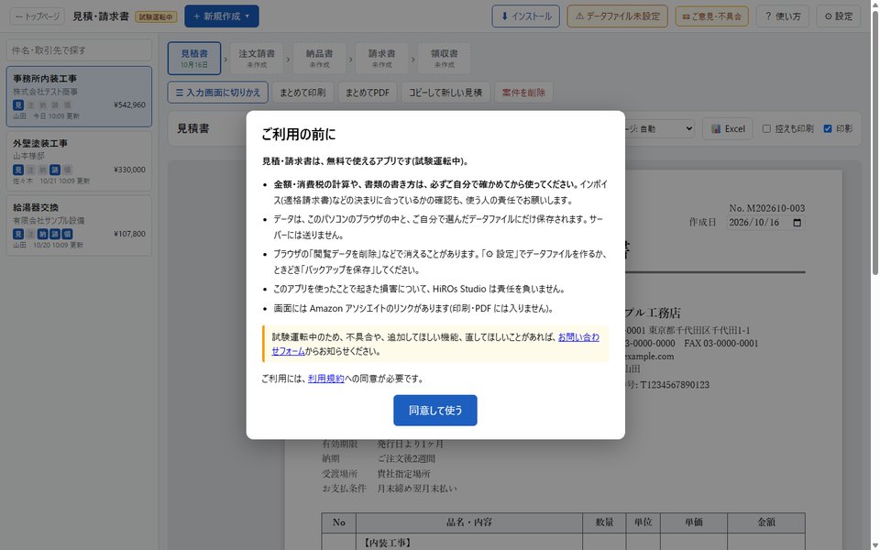
Task: Go back via ←トップページ button
Action: tap(37, 16)
